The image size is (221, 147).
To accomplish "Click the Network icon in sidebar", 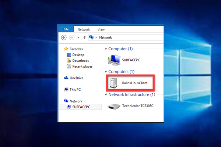I will tap(66, 101).
